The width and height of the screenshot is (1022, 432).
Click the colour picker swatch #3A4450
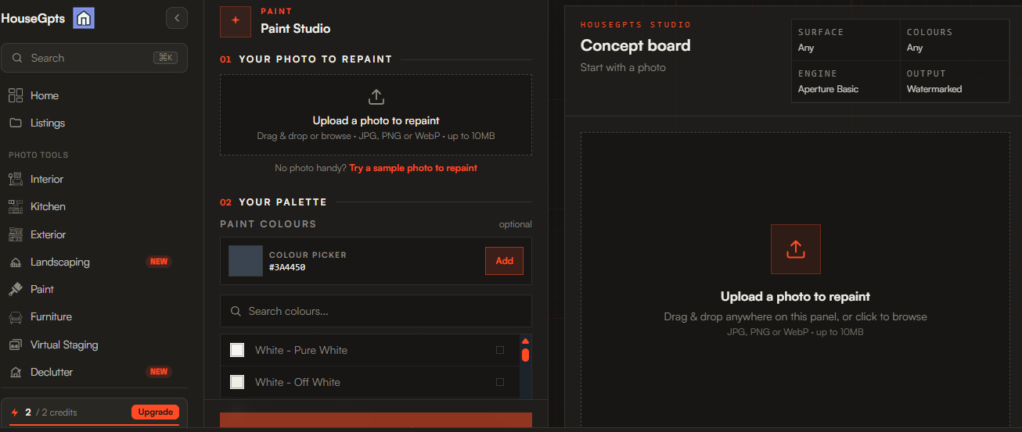[246, 261]
